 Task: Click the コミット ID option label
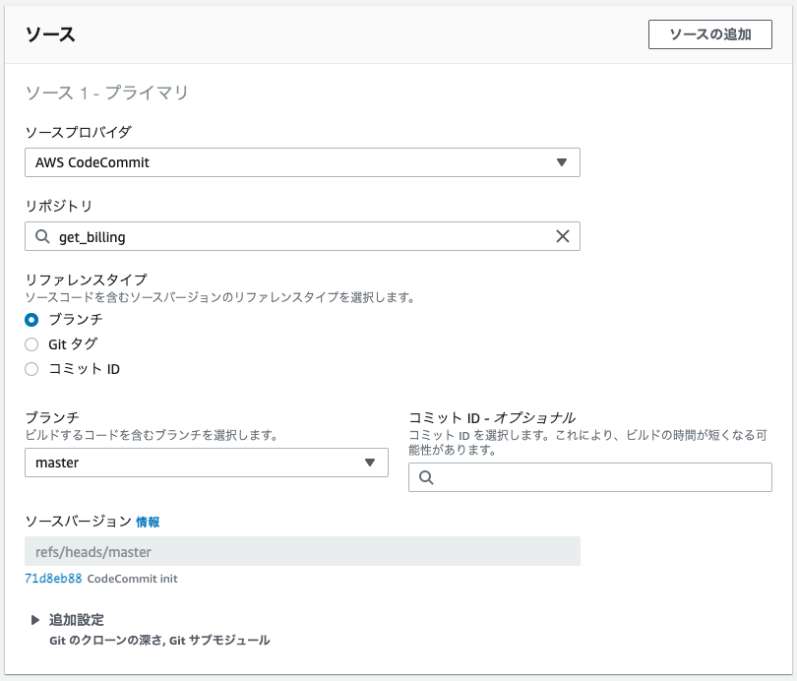pyautogui.click(x=85, y=369)
